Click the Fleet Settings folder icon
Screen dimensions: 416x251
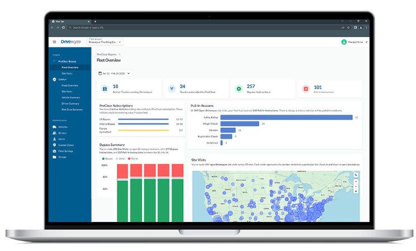[54, 151]
